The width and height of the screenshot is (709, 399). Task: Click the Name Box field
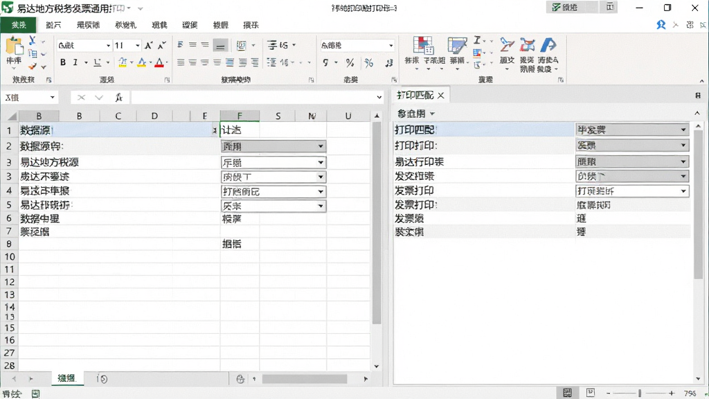[30, 97]
